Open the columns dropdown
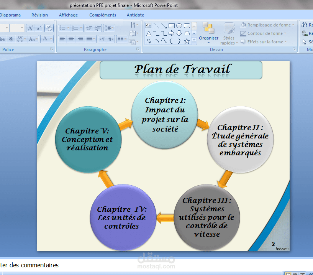The image size is (313, 275). (x=122, y=39)
